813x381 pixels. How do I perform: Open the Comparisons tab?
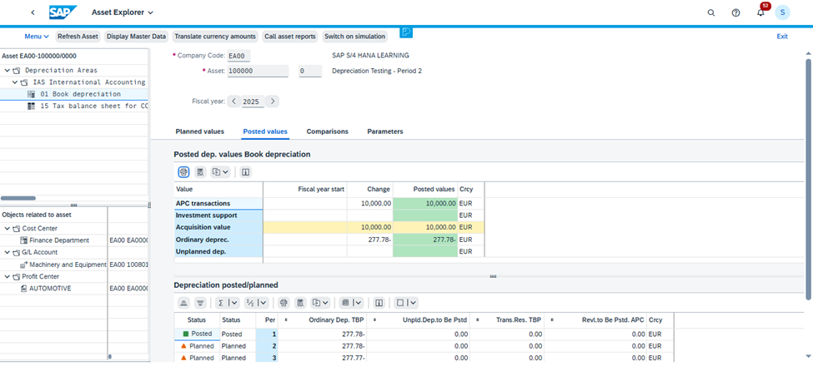click(327, 131)
